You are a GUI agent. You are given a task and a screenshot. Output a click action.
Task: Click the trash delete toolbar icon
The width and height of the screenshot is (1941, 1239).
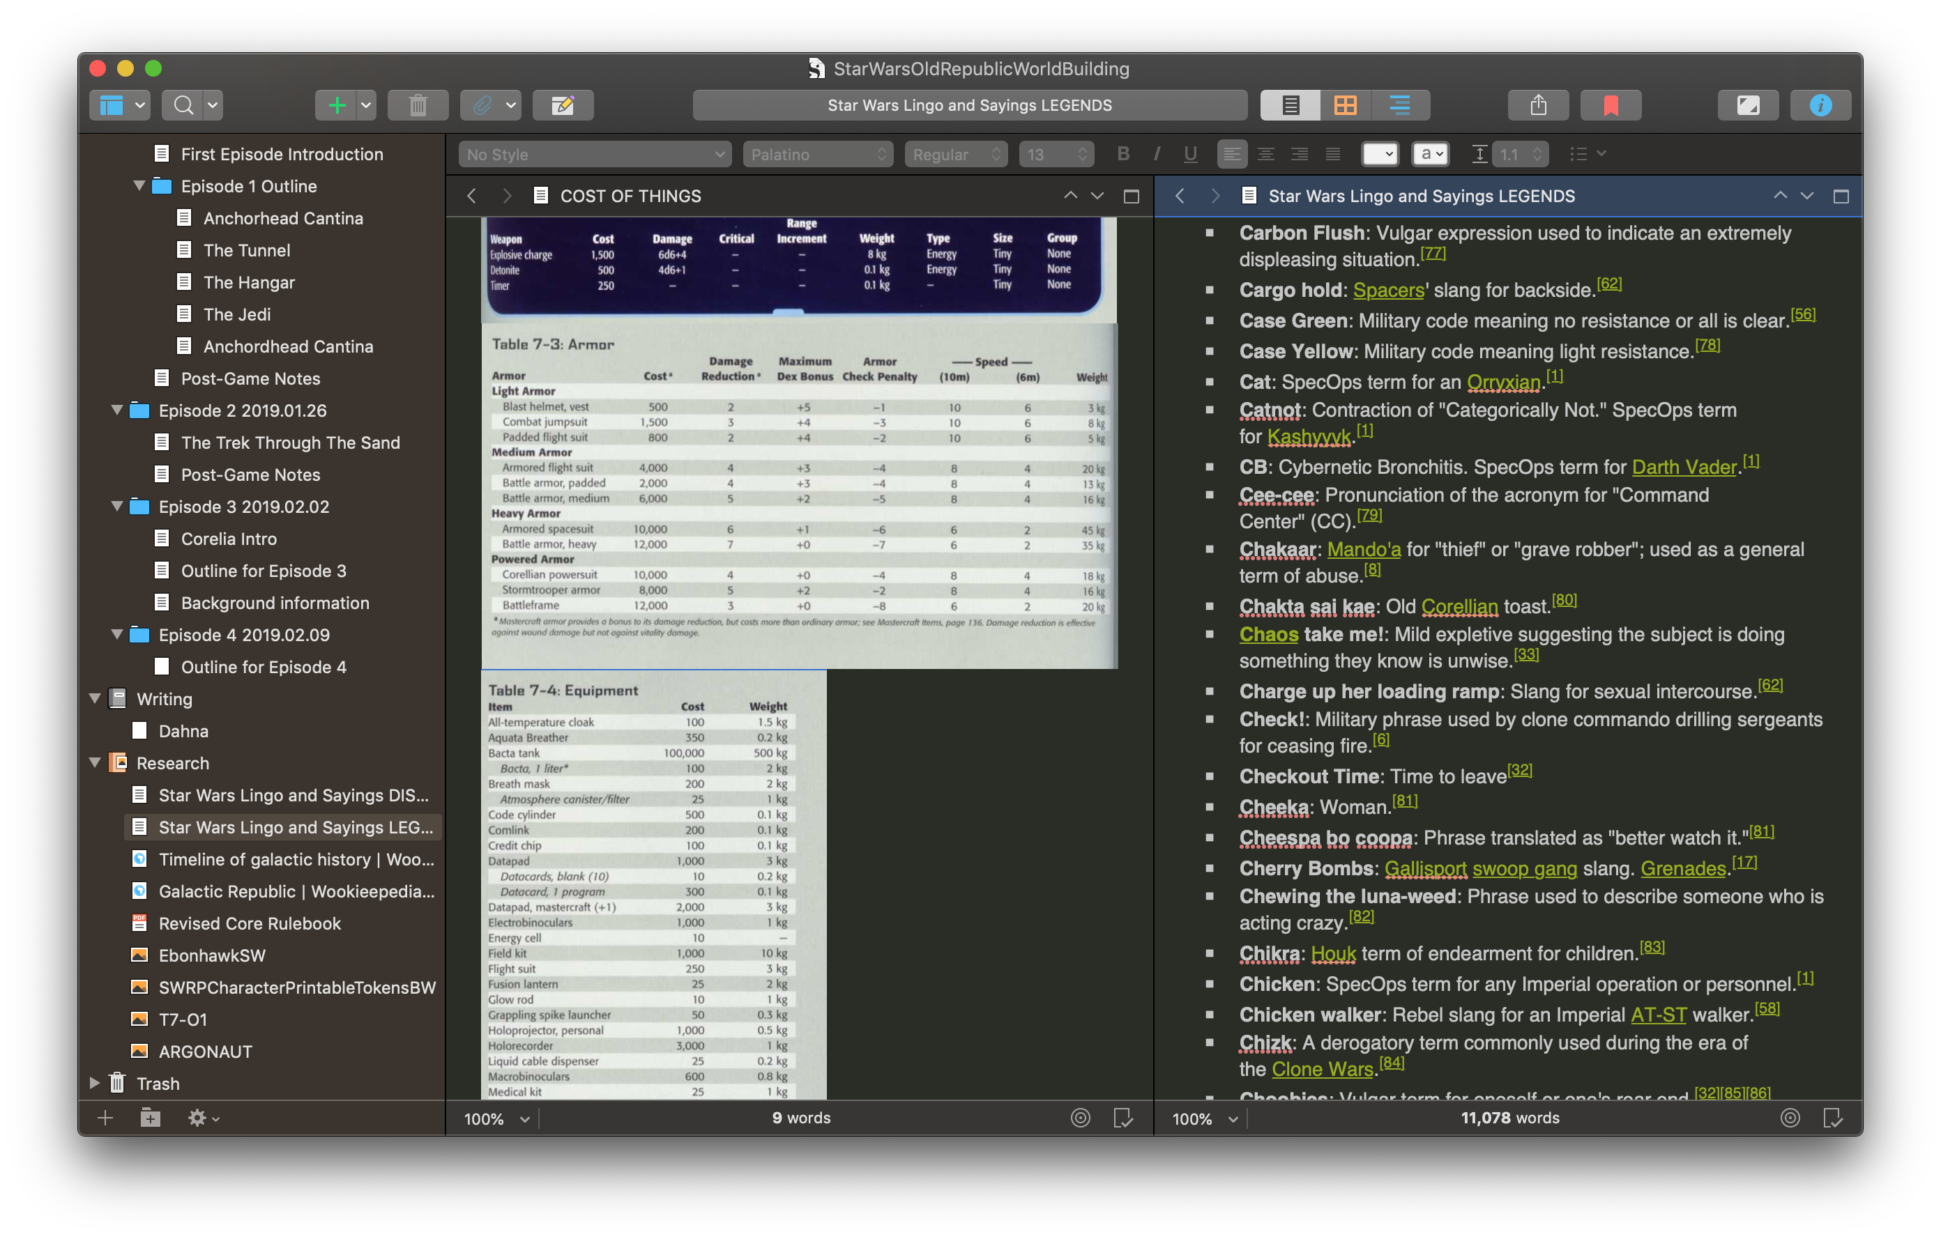pyautogui.click(x=418, y=105)
